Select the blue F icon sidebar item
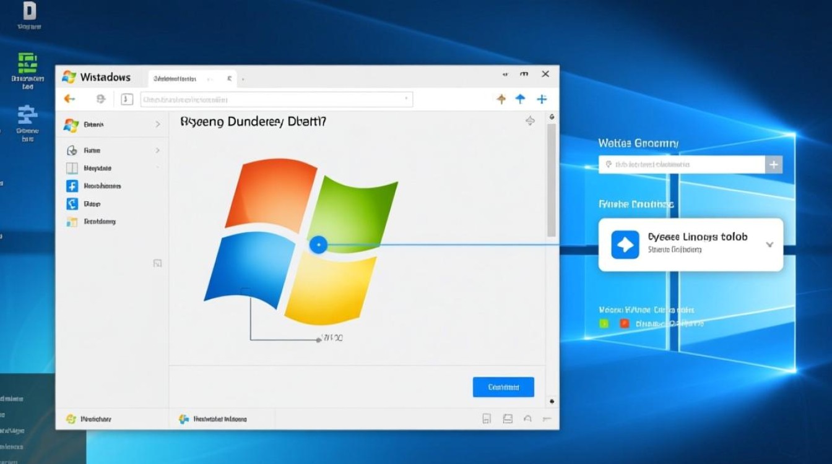 coord(72,186)
